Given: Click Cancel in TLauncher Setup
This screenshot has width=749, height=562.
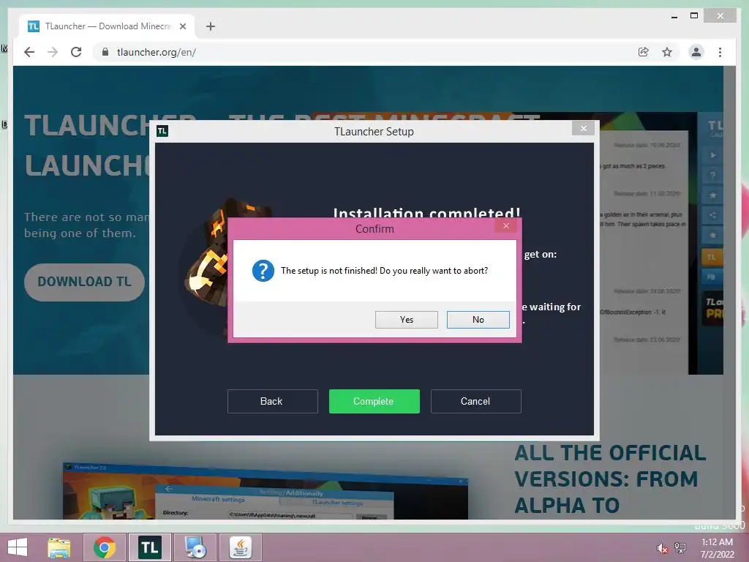Looking at the screenshot, I should click(x=475, y=402).
